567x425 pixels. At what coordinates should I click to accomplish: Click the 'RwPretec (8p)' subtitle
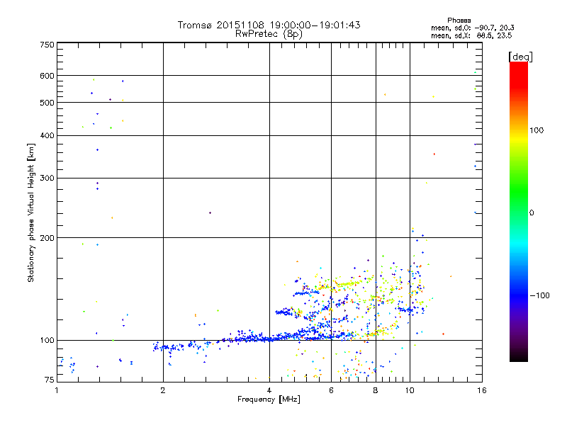[x=269, y=34]
